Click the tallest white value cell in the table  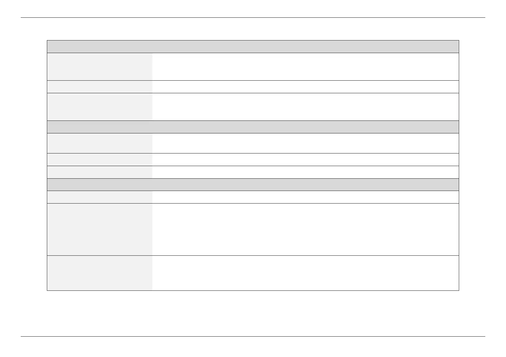point(306,229)
